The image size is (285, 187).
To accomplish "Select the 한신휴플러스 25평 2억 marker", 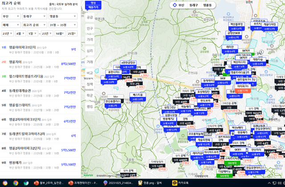I will click(x=113, y=103).
